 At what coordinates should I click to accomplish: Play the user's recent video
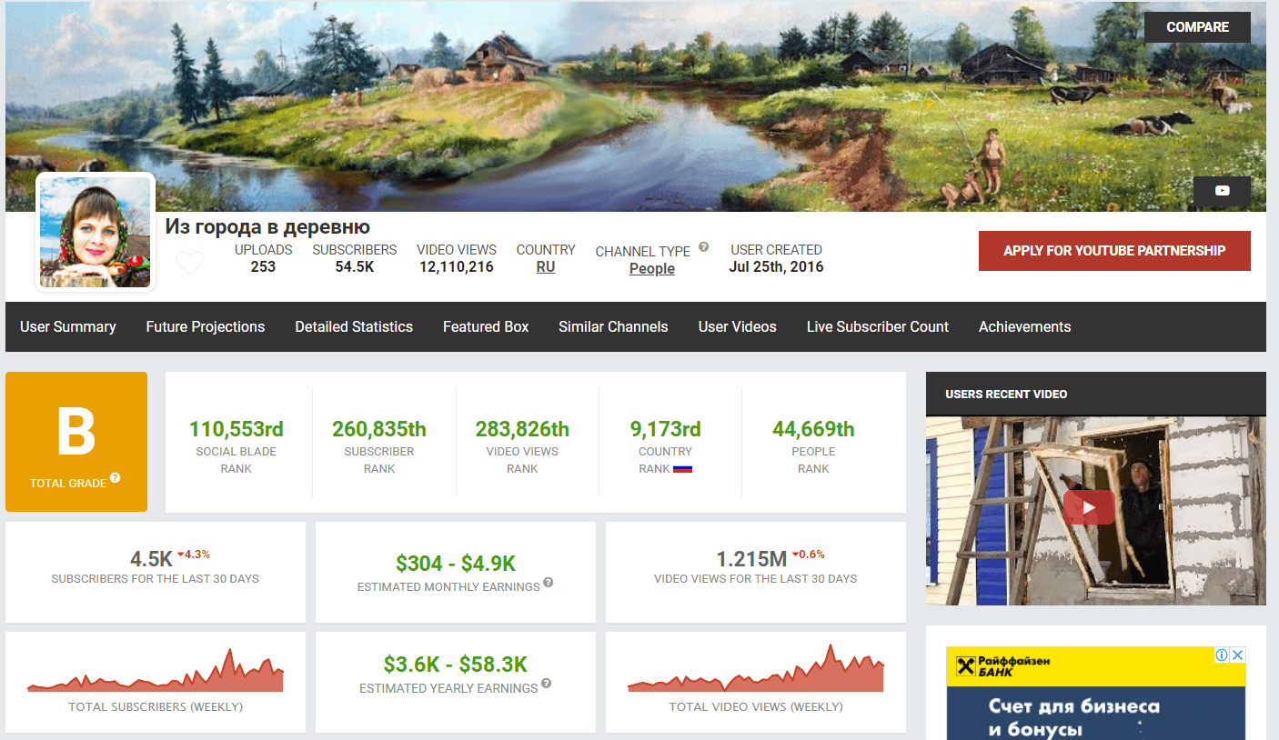[x=1088, y=508]
